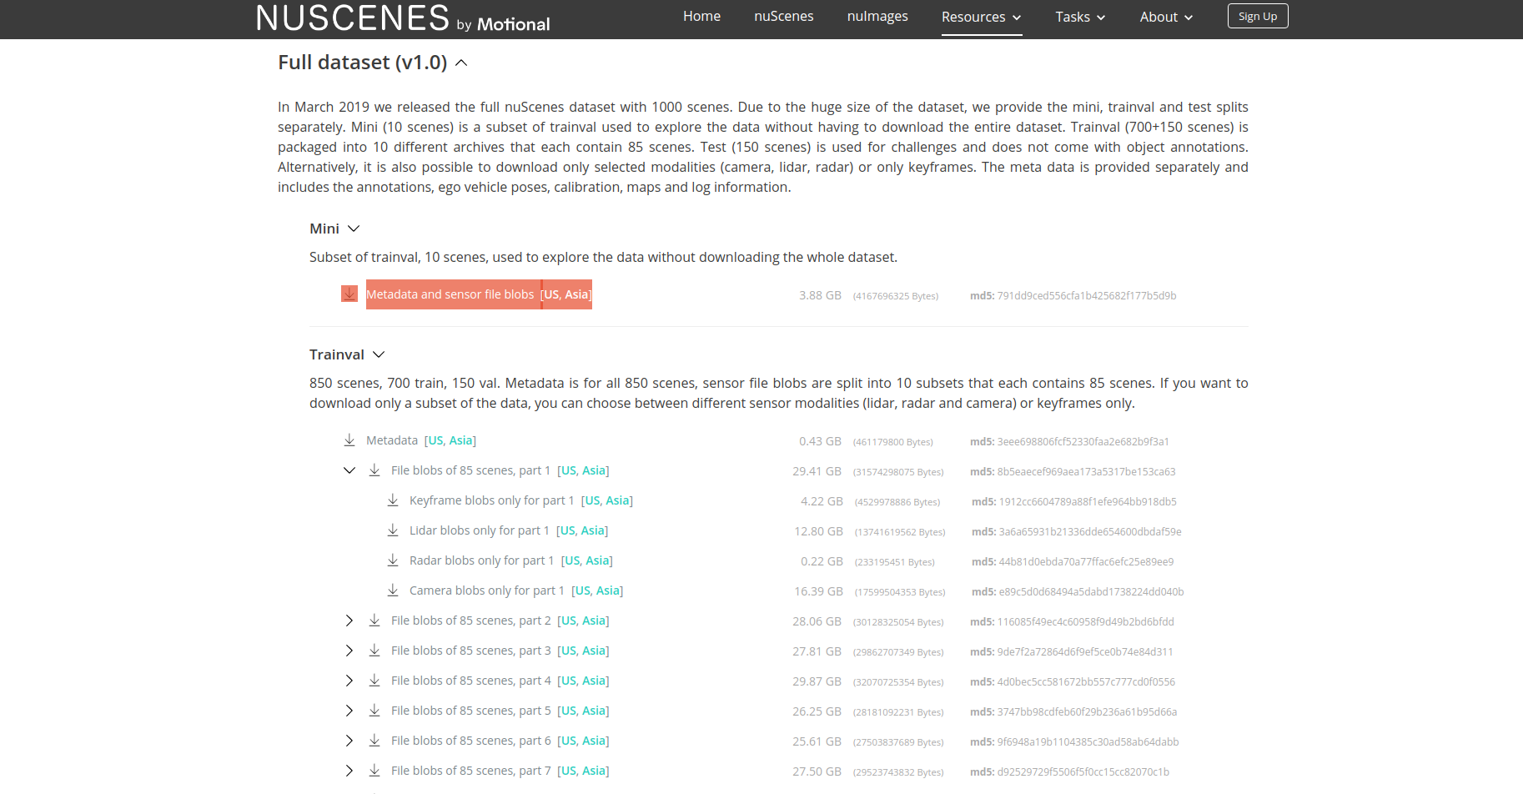This screenshot has width=1523, height=794.
Task: Collapse the expanded File blobs part 1 entry
Action: (349, 470)
